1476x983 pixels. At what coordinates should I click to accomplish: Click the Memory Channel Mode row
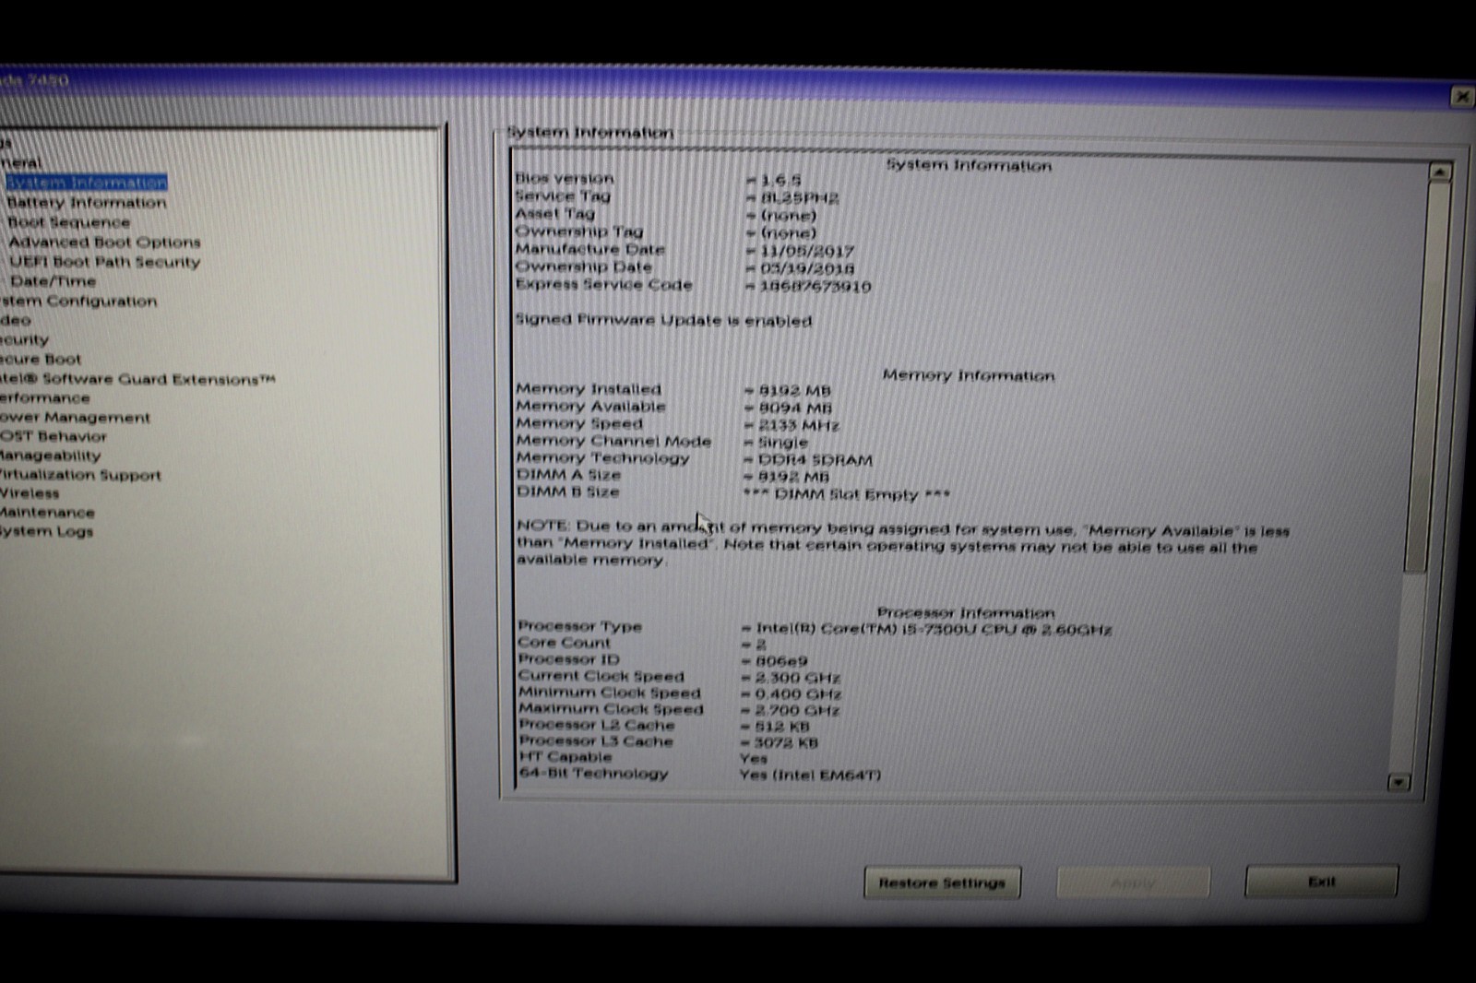coord(661,442)
